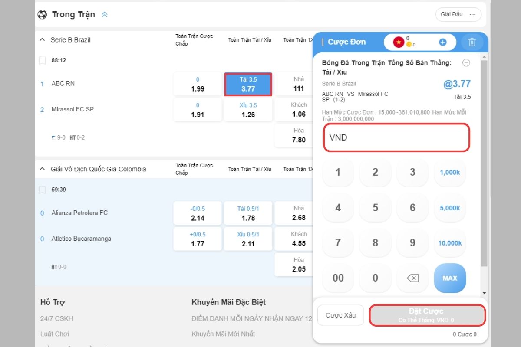Click the VND stake input field
This screenshot has width=521, height=347.
point(396,137)
